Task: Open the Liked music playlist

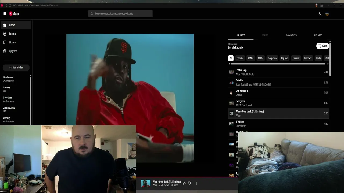Action: tap(16, 79)
